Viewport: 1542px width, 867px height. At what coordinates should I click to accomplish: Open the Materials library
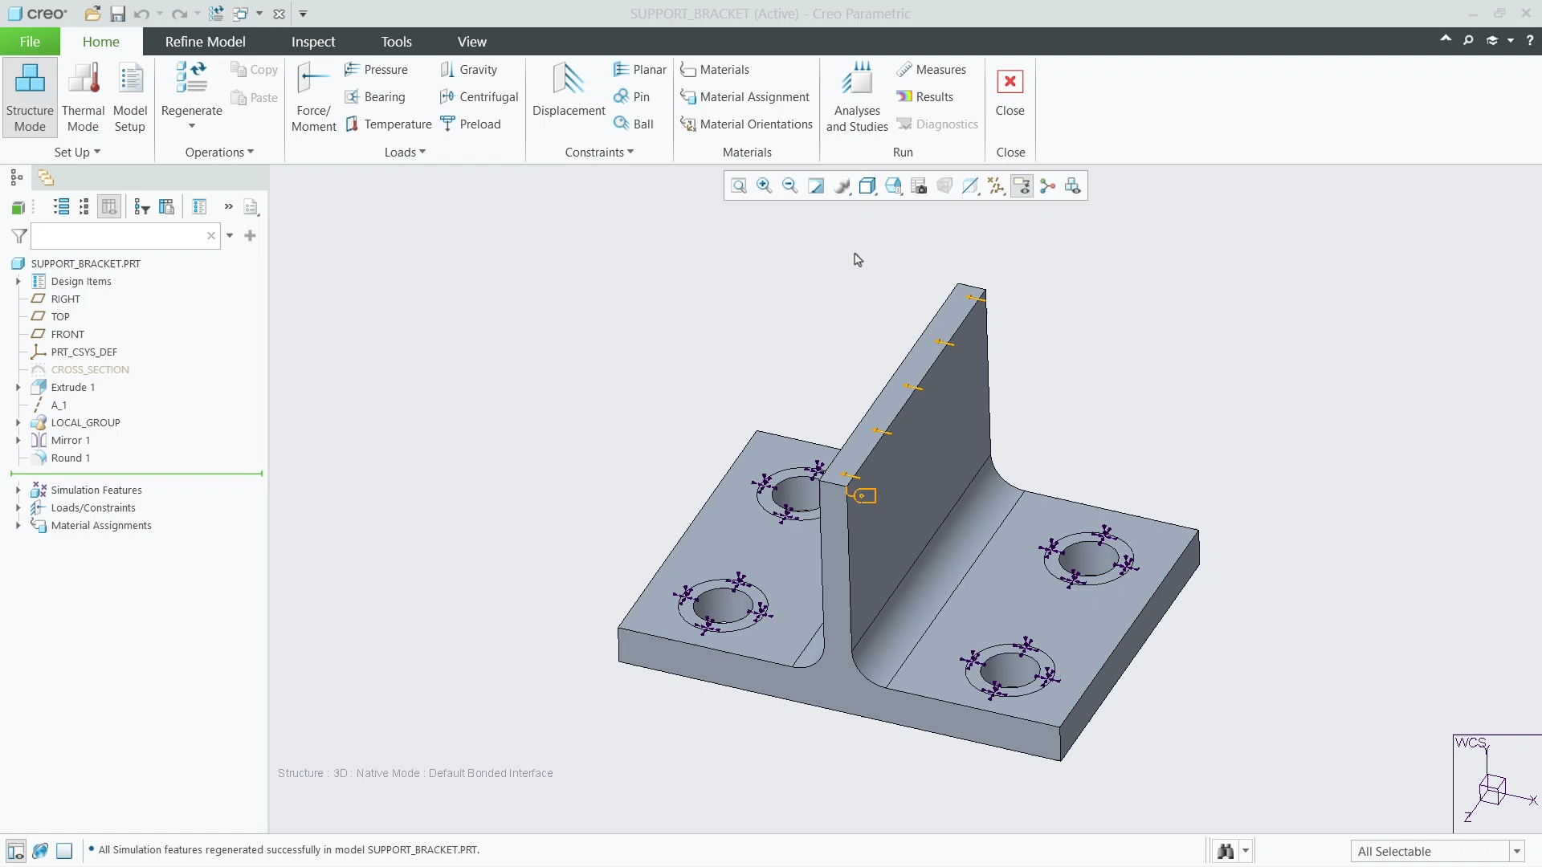click(x=714, y=70)
